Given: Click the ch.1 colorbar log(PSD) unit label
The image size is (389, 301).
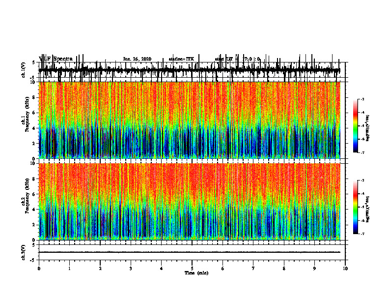Looking at the screenshot, I should pyautogui.click(x=367, y=128).
